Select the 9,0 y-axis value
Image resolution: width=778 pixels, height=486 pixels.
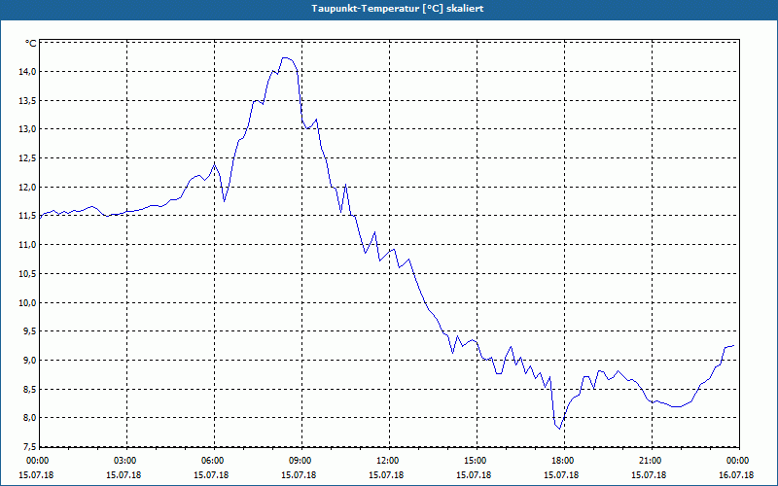pos(29,360)
